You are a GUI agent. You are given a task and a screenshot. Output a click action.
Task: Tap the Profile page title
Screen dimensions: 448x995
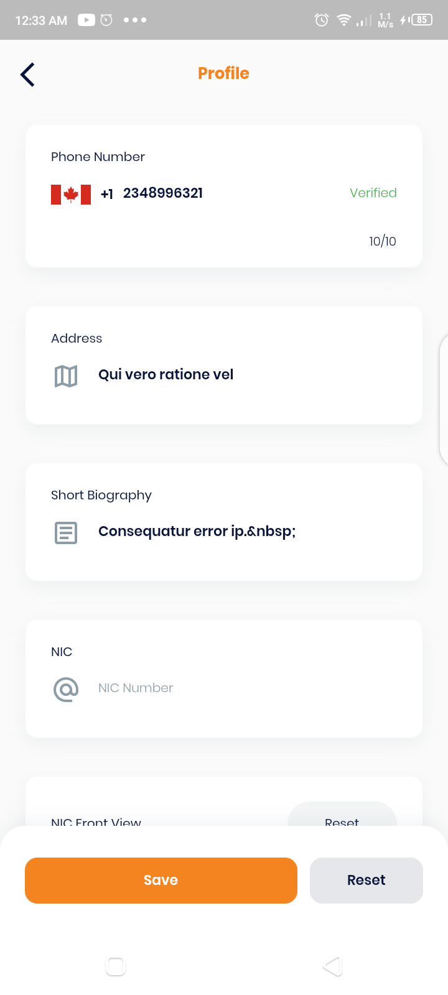click(x=223, y=73)
